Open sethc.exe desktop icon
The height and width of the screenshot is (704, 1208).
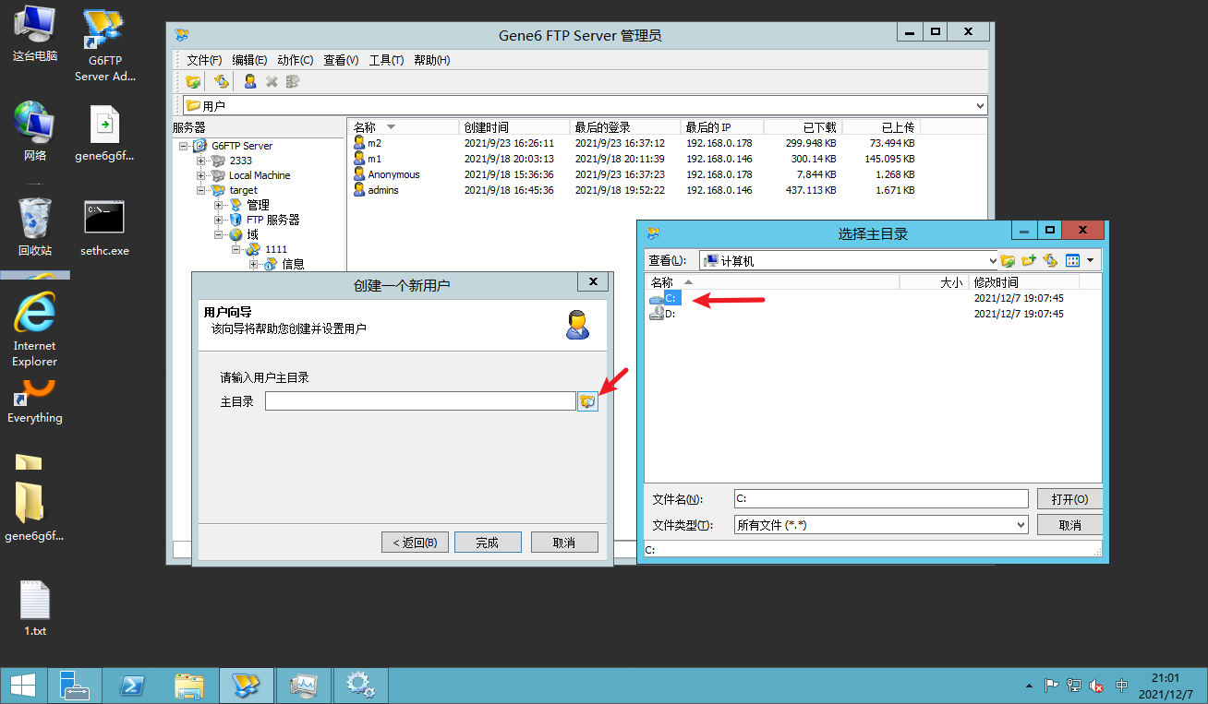coord(104,228)
